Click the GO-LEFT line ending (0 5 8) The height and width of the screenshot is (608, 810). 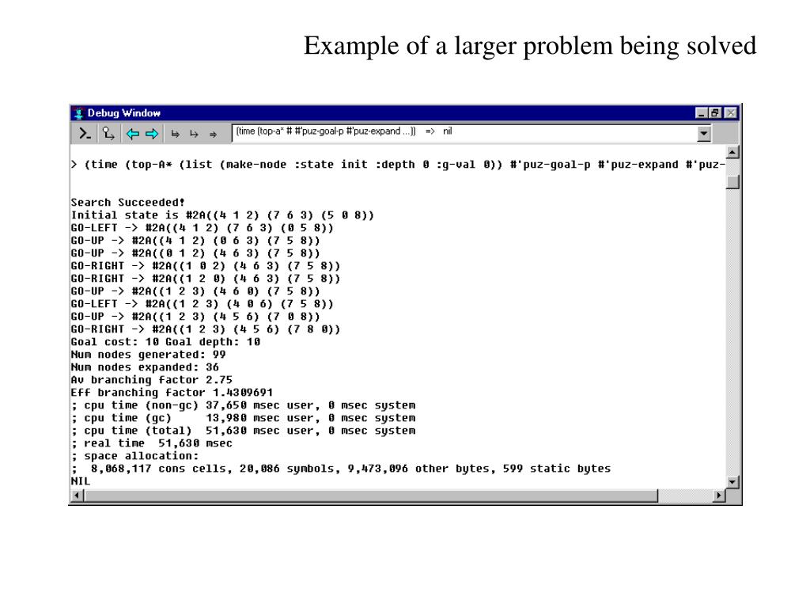pos(202,227)
